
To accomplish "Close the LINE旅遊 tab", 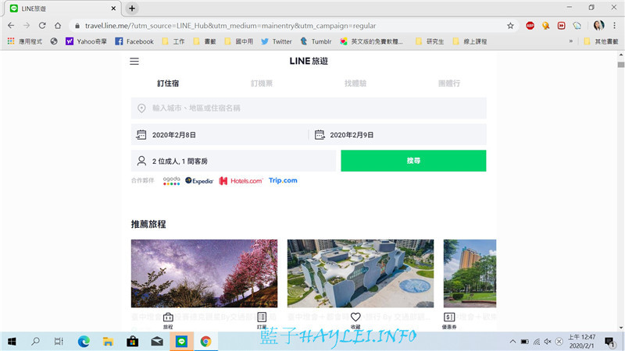I will [113, 8].
